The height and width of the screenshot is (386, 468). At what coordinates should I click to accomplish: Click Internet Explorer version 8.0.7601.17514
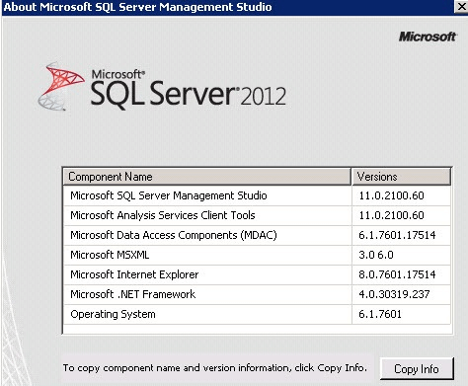click(397, 274)
